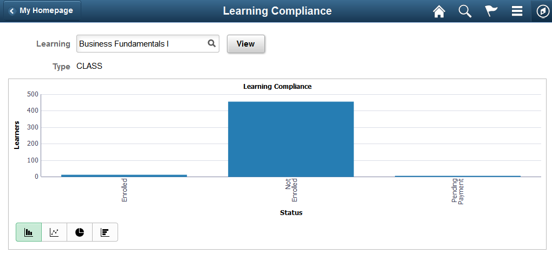Click the Learning field lookup magnifier
The width and height of the screenshot is (552, 260).
tap(212, 44)
